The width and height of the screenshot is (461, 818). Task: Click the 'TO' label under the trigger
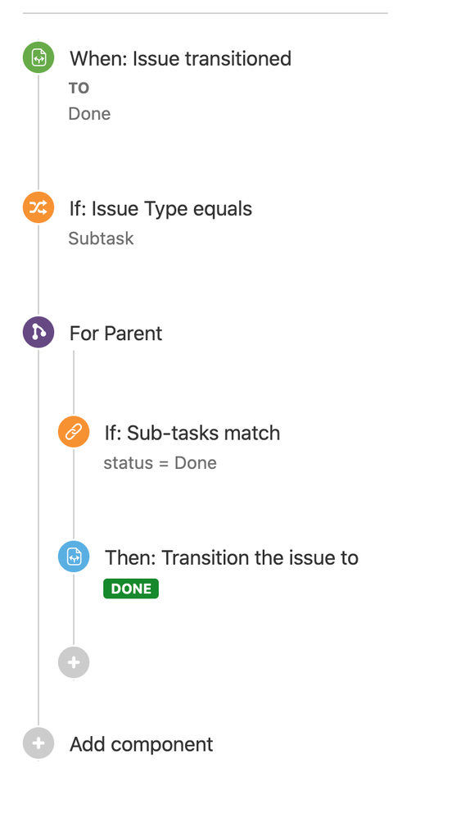(x=79, y=89)
